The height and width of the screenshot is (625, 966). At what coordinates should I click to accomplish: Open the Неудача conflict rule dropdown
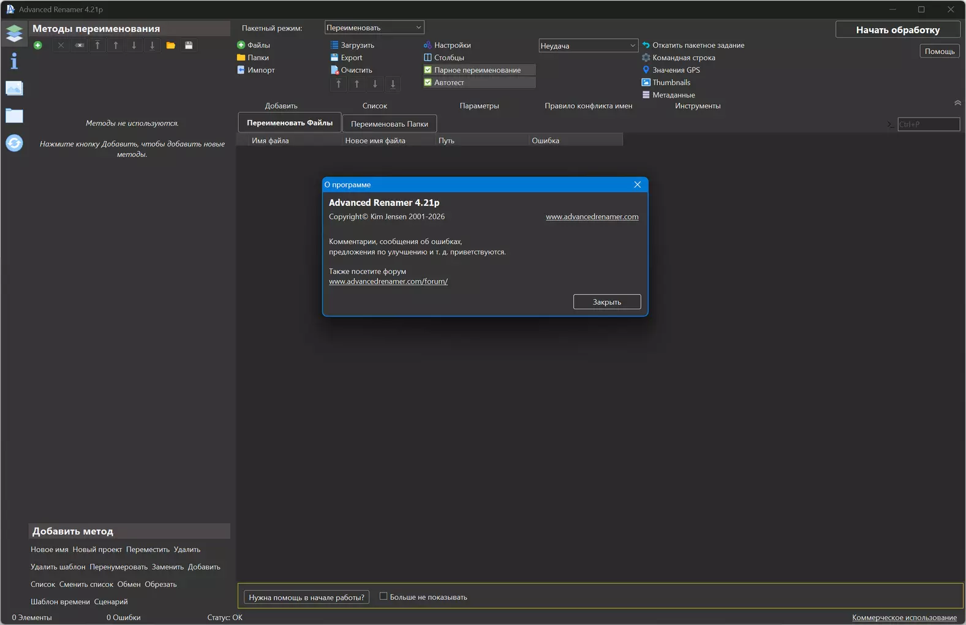(588, 45)
